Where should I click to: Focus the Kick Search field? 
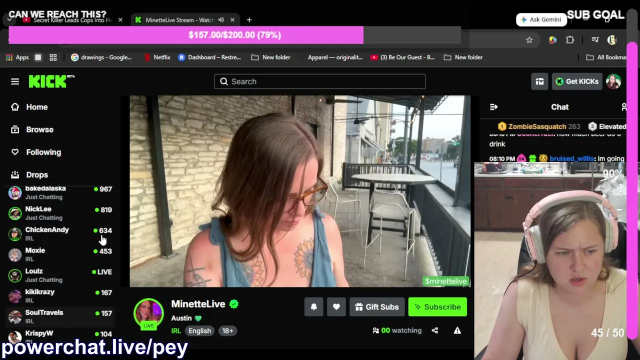(x=320, y=81)
